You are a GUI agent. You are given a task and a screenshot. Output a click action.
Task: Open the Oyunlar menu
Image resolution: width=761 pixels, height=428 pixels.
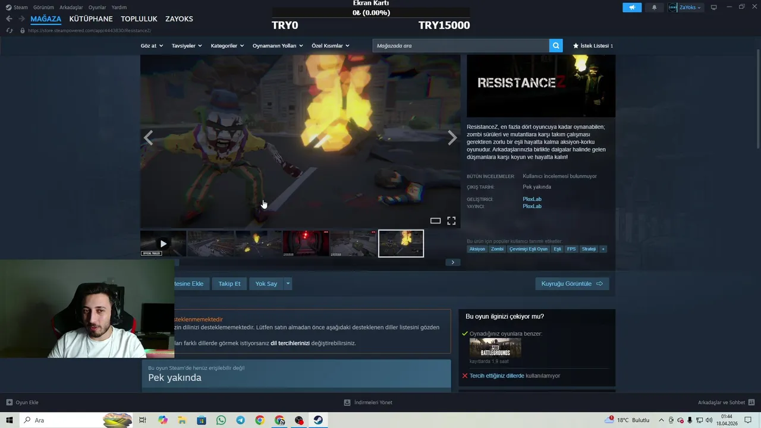(x=98, y=8)
